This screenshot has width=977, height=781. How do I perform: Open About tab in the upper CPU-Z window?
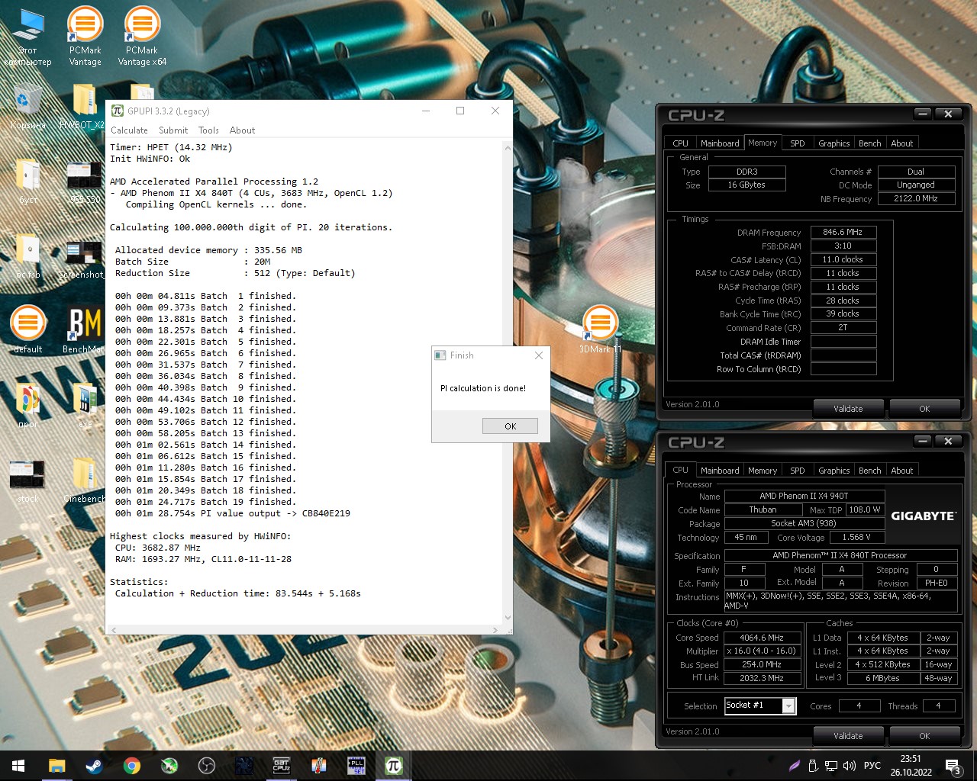(x=901, y=143)
